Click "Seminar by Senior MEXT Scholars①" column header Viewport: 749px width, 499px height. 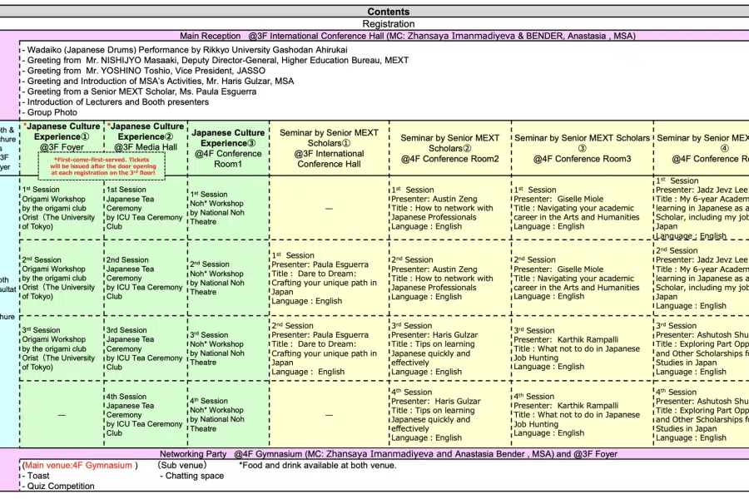(x=329, y=148)
